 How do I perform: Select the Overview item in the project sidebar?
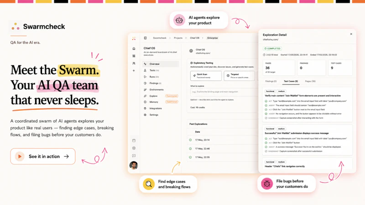[x=161, y=64]
